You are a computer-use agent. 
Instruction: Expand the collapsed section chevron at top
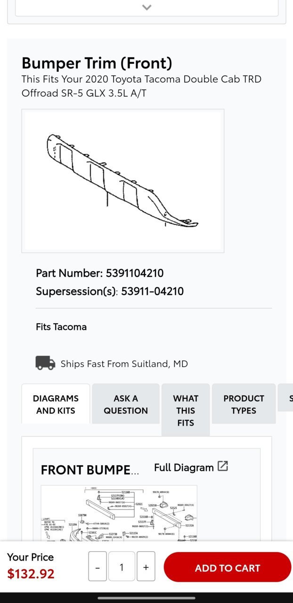point(146,8)
